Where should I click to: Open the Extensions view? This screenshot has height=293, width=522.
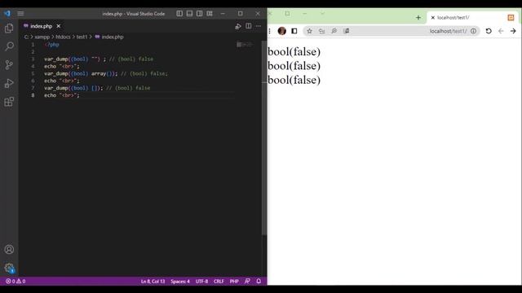pos(9,102)
